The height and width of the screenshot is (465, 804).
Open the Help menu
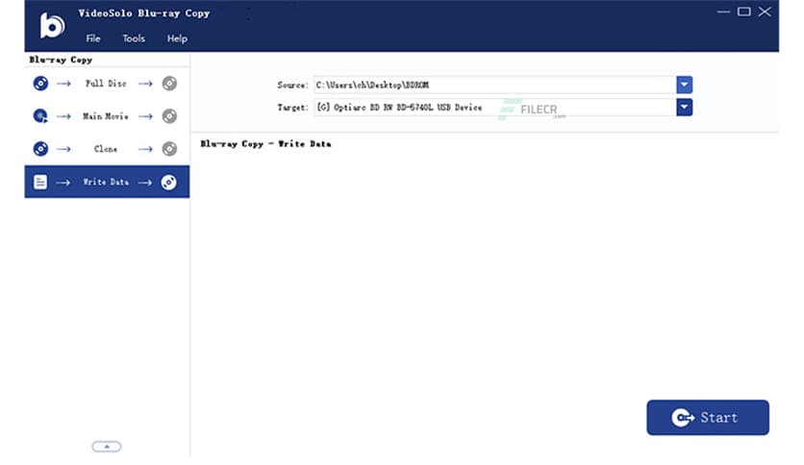pyautogui.click(x=177, y=38)
